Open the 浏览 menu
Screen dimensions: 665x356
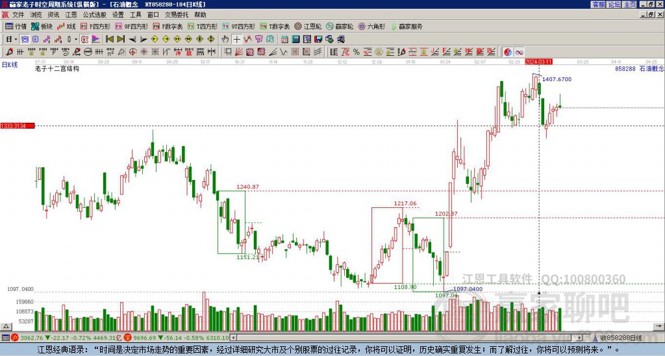pos(36,15)
